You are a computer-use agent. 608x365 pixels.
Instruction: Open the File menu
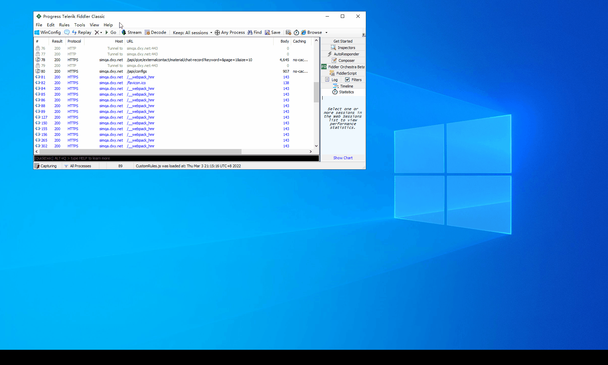(39, 25)
